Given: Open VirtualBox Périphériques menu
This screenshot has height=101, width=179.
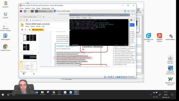Looking at the screenshot, I should (46, 8).
